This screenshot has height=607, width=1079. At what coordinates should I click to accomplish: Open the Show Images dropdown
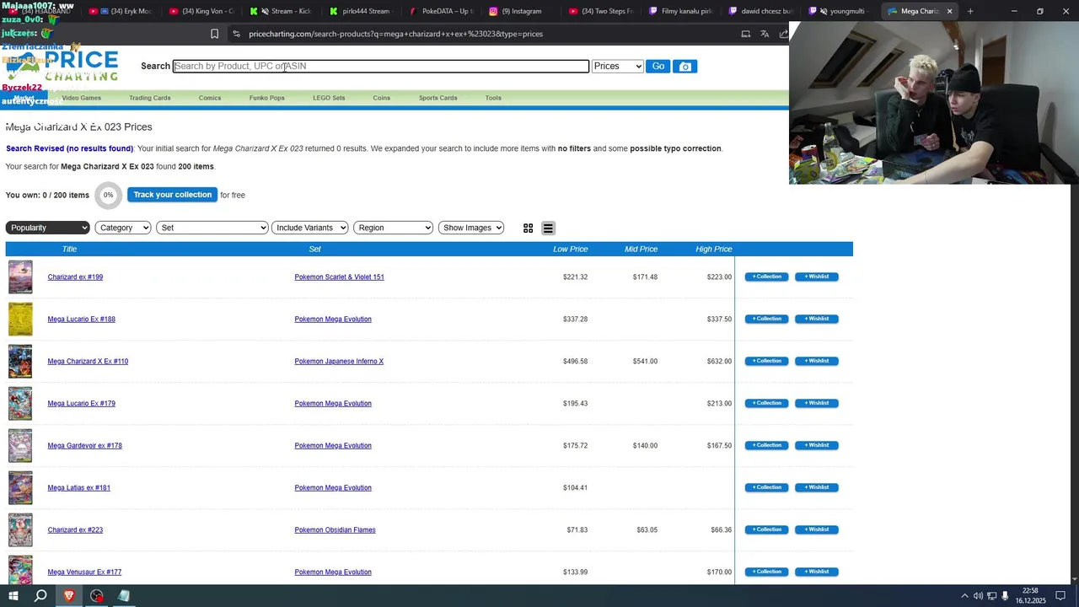click(x=471, y=228)
